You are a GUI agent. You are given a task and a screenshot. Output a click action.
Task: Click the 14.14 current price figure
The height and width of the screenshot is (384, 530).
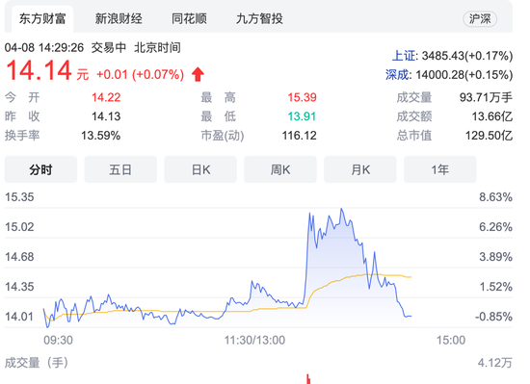point(39,71)
